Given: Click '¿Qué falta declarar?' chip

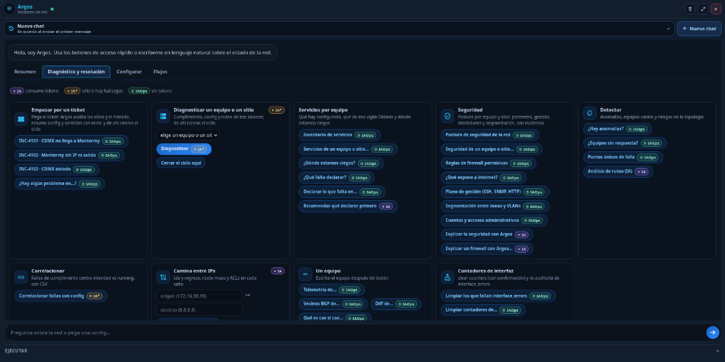Looking at the screenshot, I should [337, 177].
